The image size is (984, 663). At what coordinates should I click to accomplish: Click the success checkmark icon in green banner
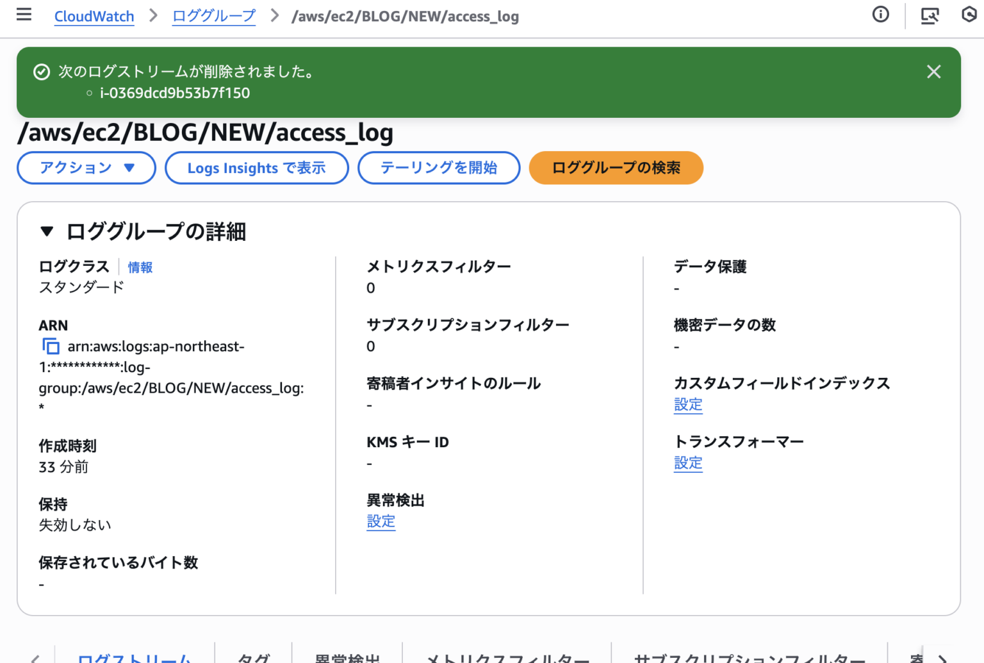(x=42, y=72)
